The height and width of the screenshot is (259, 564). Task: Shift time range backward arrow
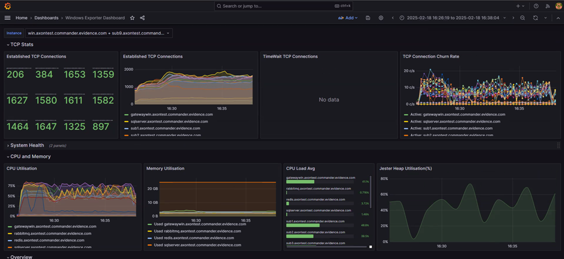(x=392, y=17)
